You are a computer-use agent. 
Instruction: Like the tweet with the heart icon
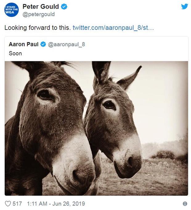tap(8, 204)
